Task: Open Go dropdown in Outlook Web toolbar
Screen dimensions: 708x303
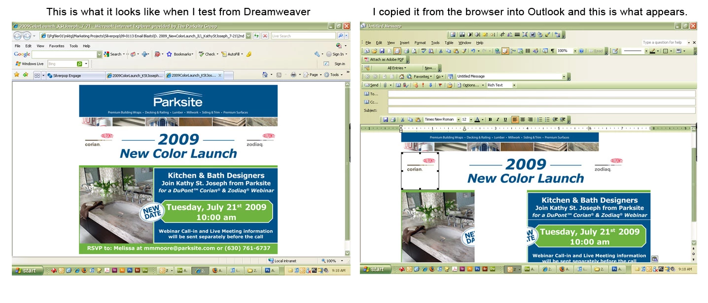Action: point(439,77)
